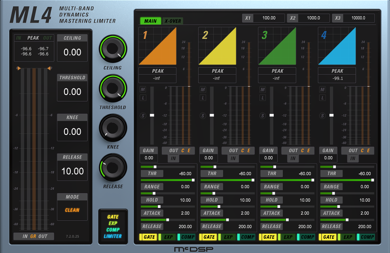The image size is (390, 253).
Task: Click band 1 IN meter button
Action: coord(173,158)
